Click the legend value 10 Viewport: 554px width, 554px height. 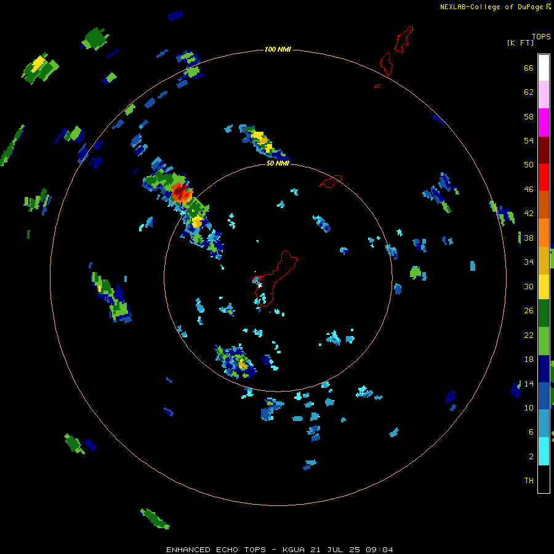(x=529, y=408)
